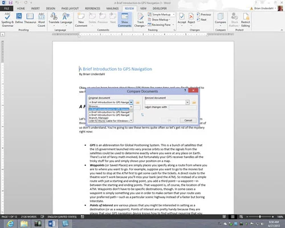Toggle Track Changes
285x228 pixels.
[140, 20]
